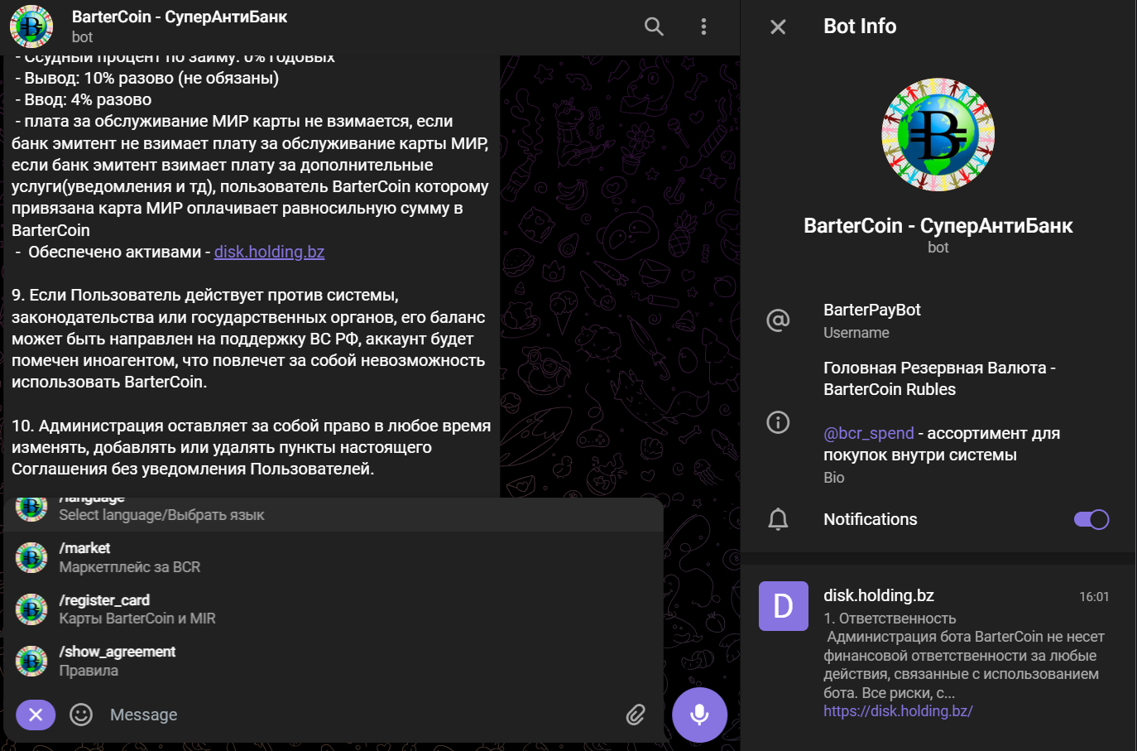Image resolution: width=1137 pixels, height=751 pixels.
Task: Focus the Message input field
Action: pyautogui.click(x=360, y=715)
